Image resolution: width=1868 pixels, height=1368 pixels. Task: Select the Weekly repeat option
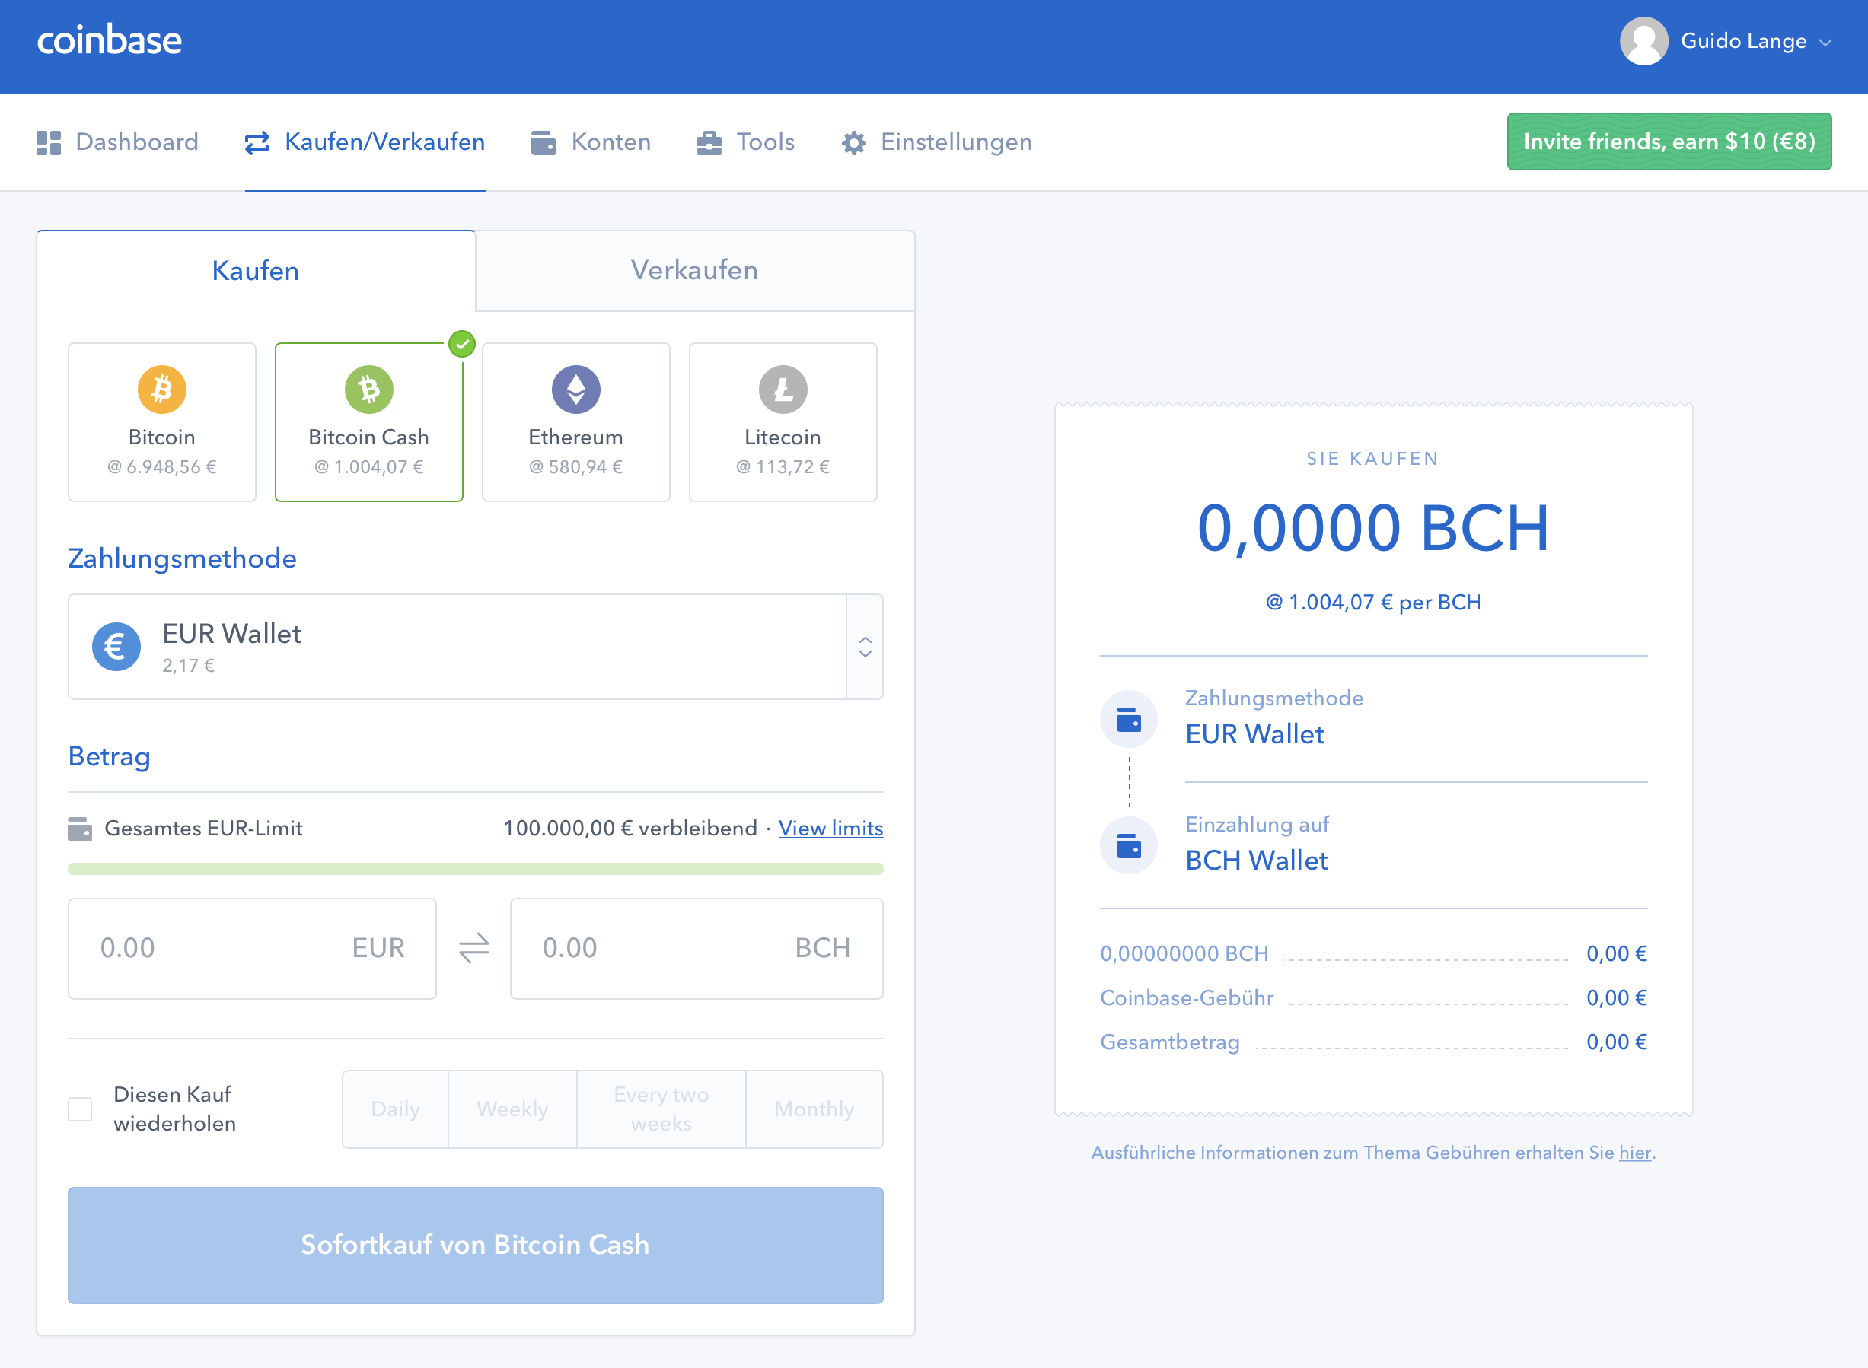[x=513, y=1109]
